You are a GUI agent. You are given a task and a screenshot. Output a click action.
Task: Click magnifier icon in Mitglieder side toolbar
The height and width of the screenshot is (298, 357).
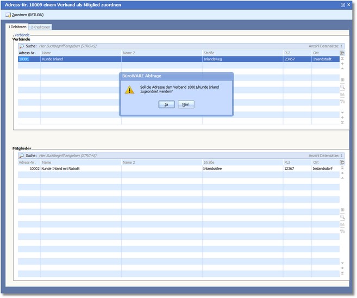point(342,217)
